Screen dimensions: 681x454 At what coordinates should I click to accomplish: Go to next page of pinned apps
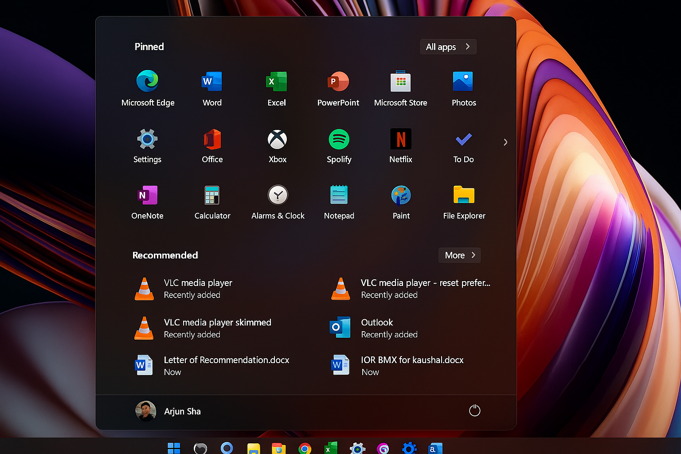(505, 142)
